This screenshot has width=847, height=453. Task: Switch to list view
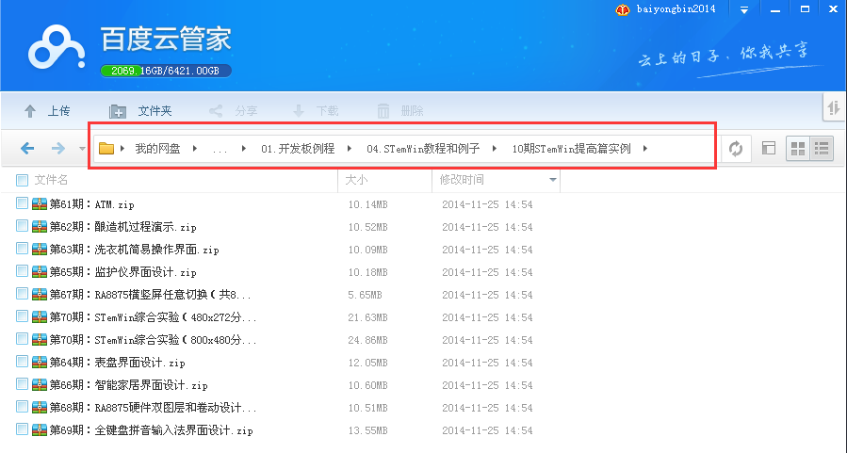(x=822, y=149)
